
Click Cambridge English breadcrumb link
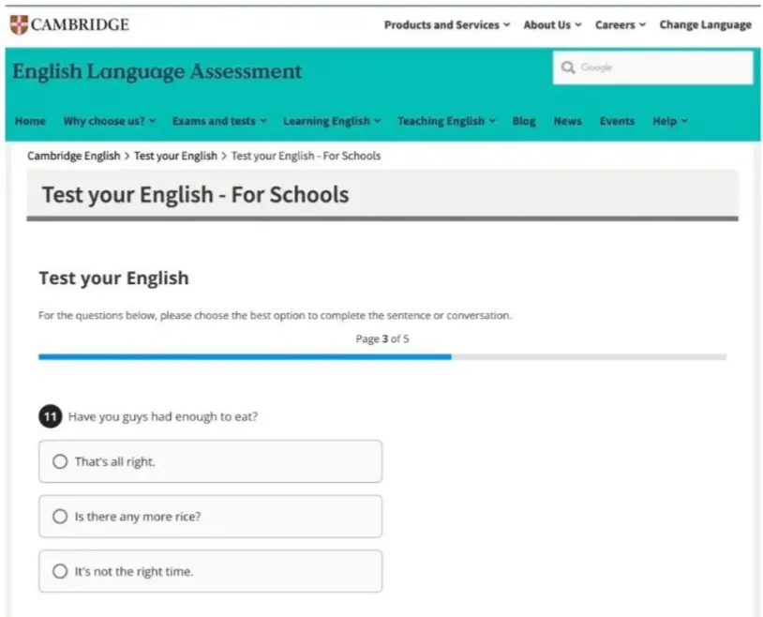(x=73, y=156)
